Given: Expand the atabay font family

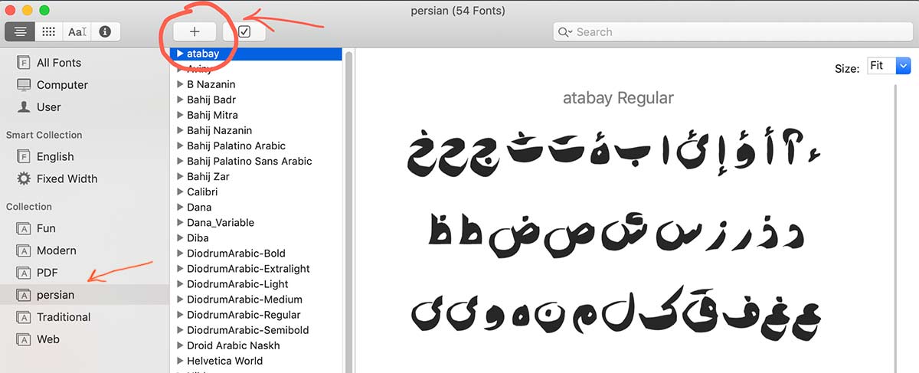Looking at the screenshot, I should (x=179, y=54).
